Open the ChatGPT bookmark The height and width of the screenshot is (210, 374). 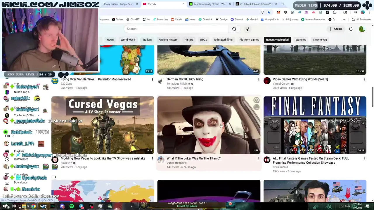click(133, 20)
